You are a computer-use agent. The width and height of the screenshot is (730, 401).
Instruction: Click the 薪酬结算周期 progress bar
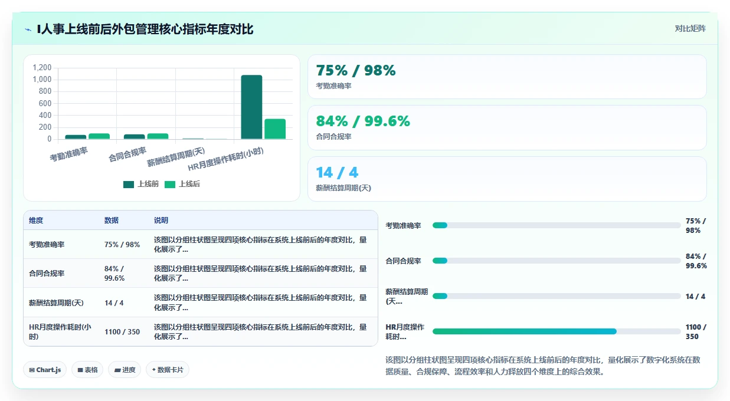click(x=556, y=296)
